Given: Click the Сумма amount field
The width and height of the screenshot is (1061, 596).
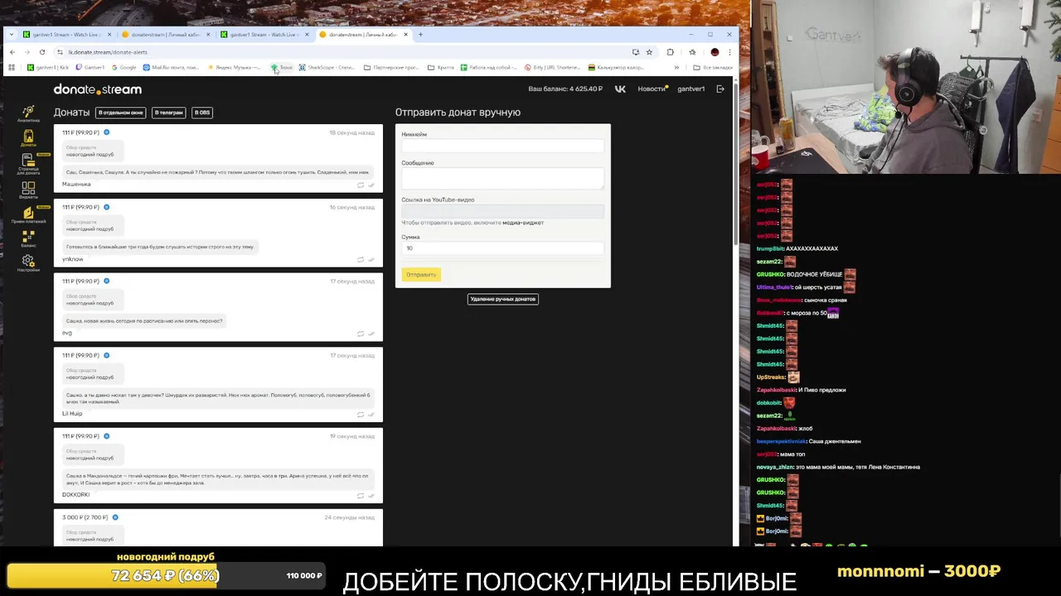Looking at the screenshot, I should (x=502, y=248).
